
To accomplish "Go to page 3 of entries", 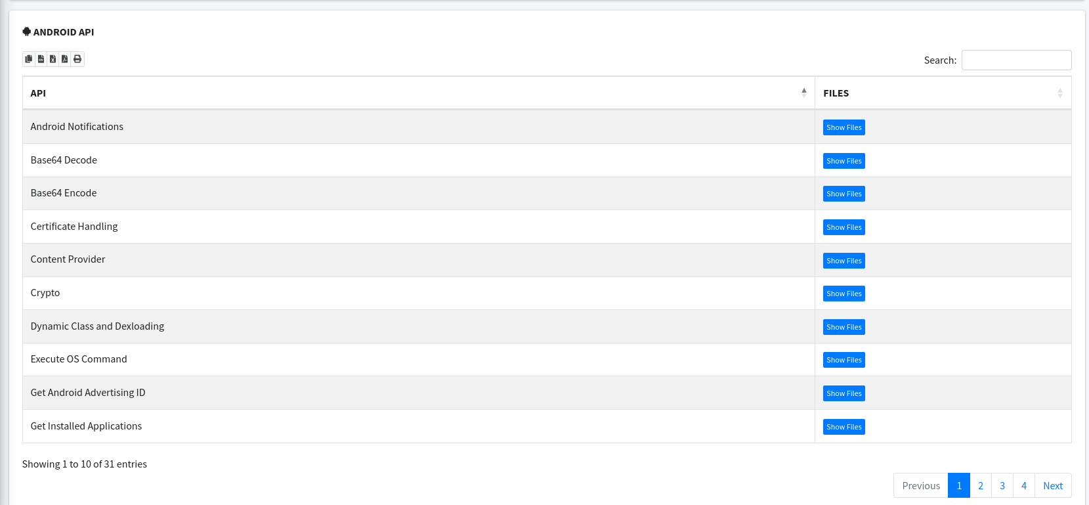I will pos(1002,486).
